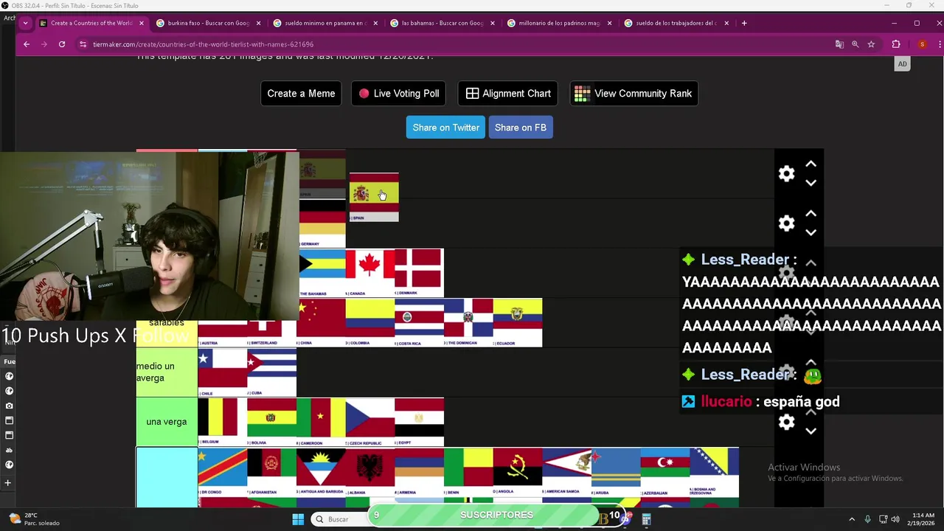The width and height of the screenshot is (944, 531).
Task: Move the Germany tier row up
Action: [x=811, y=213]
